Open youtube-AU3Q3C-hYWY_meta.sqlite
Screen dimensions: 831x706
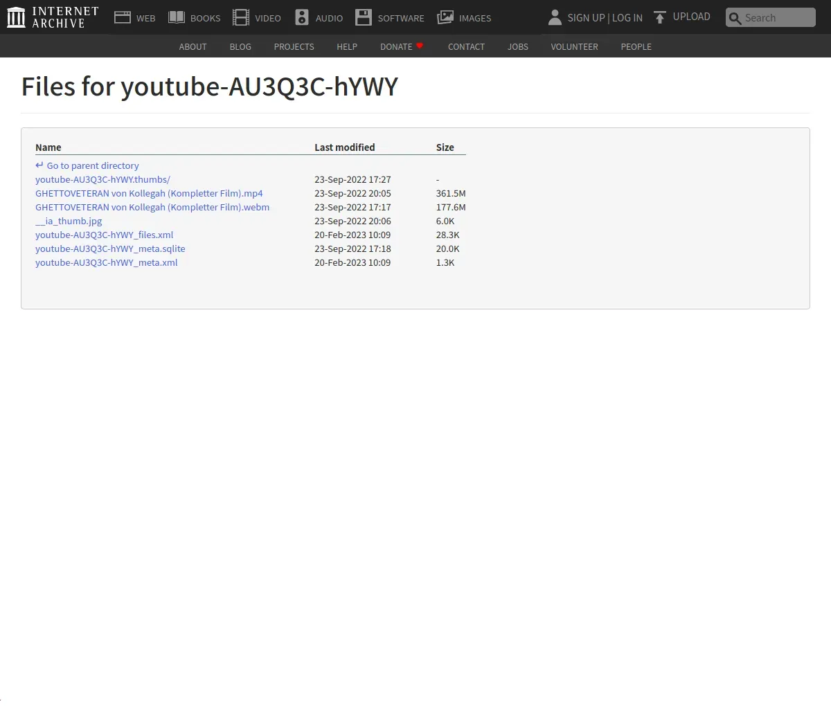[x=110, y=249]
